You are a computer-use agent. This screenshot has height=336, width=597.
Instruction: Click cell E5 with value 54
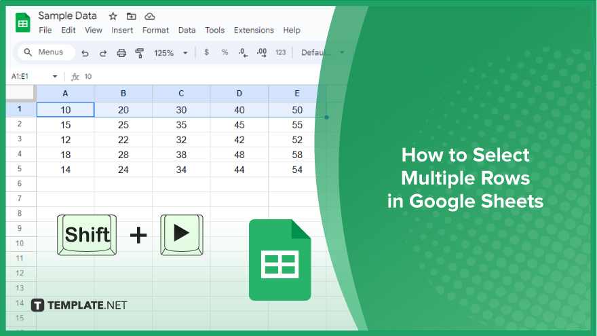point(297,169)
